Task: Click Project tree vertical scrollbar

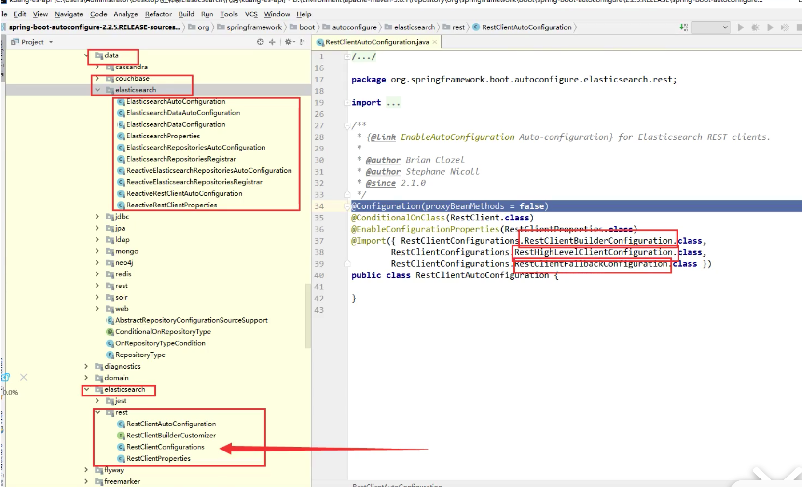Action: pos(307,316)
